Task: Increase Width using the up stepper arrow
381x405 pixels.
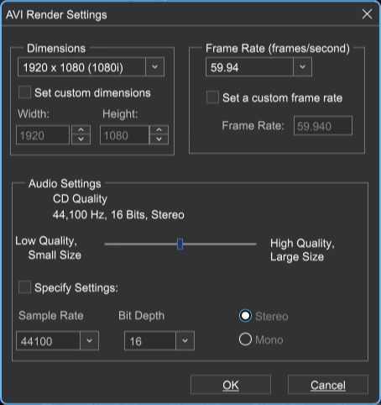Action: 81,130
